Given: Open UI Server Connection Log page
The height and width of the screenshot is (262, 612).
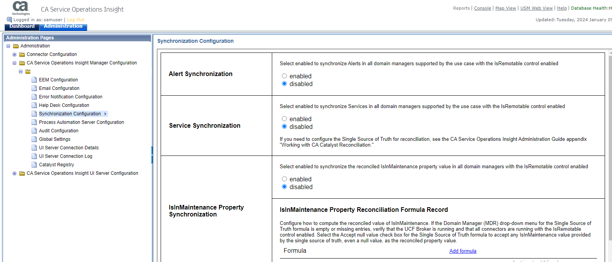Looking at the screenshot, I should [66, 156].
